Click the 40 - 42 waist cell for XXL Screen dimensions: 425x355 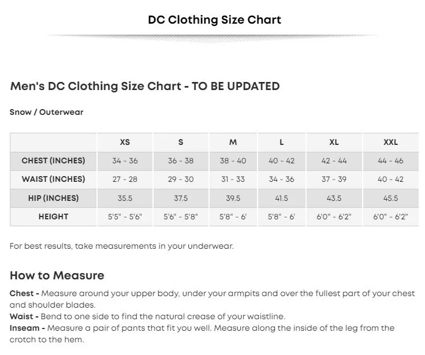[391, 179]
